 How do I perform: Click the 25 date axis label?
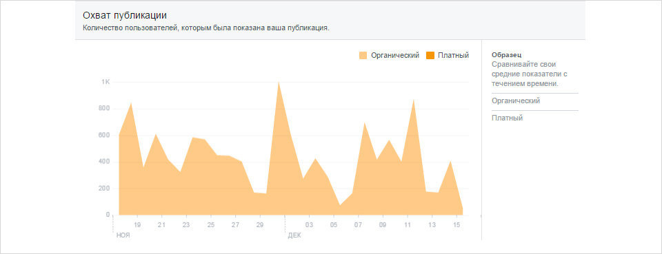click(211, 225)
